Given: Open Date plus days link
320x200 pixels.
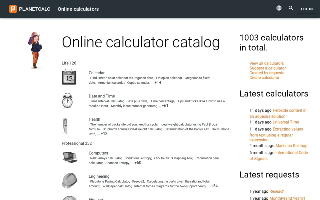Looking at the screenshot, I should pyautogui.click(x=137, y=101).
